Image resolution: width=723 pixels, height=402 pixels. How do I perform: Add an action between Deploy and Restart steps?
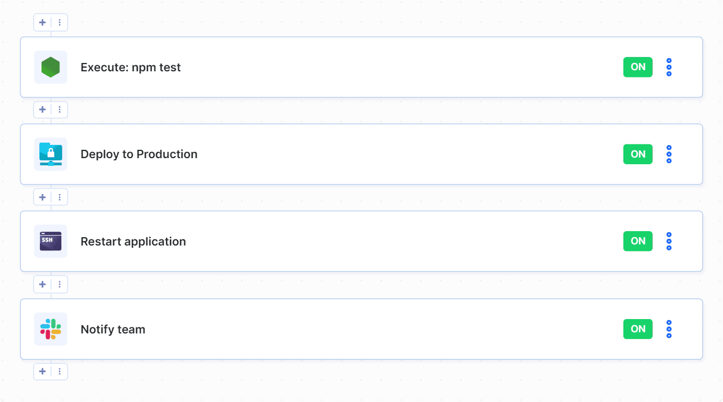[42, 197]
